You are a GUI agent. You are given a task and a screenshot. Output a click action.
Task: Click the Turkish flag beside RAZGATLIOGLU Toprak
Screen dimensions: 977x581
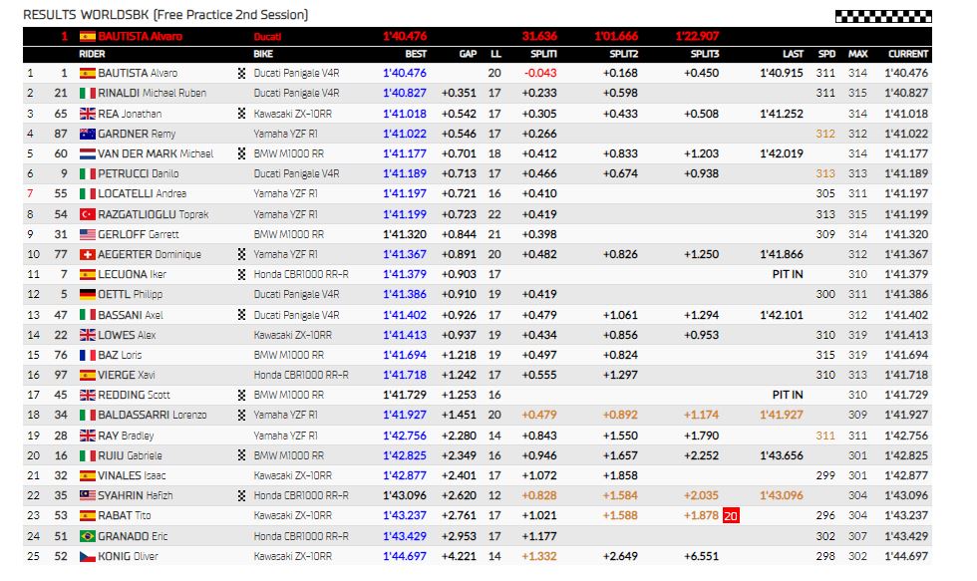88,214
